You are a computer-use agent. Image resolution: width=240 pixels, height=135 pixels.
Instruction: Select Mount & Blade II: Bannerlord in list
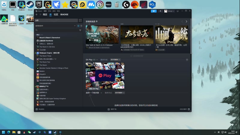(x=49, y=38)
